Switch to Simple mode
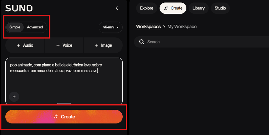This screenshot has height=135, width=269. coord(15,27)
